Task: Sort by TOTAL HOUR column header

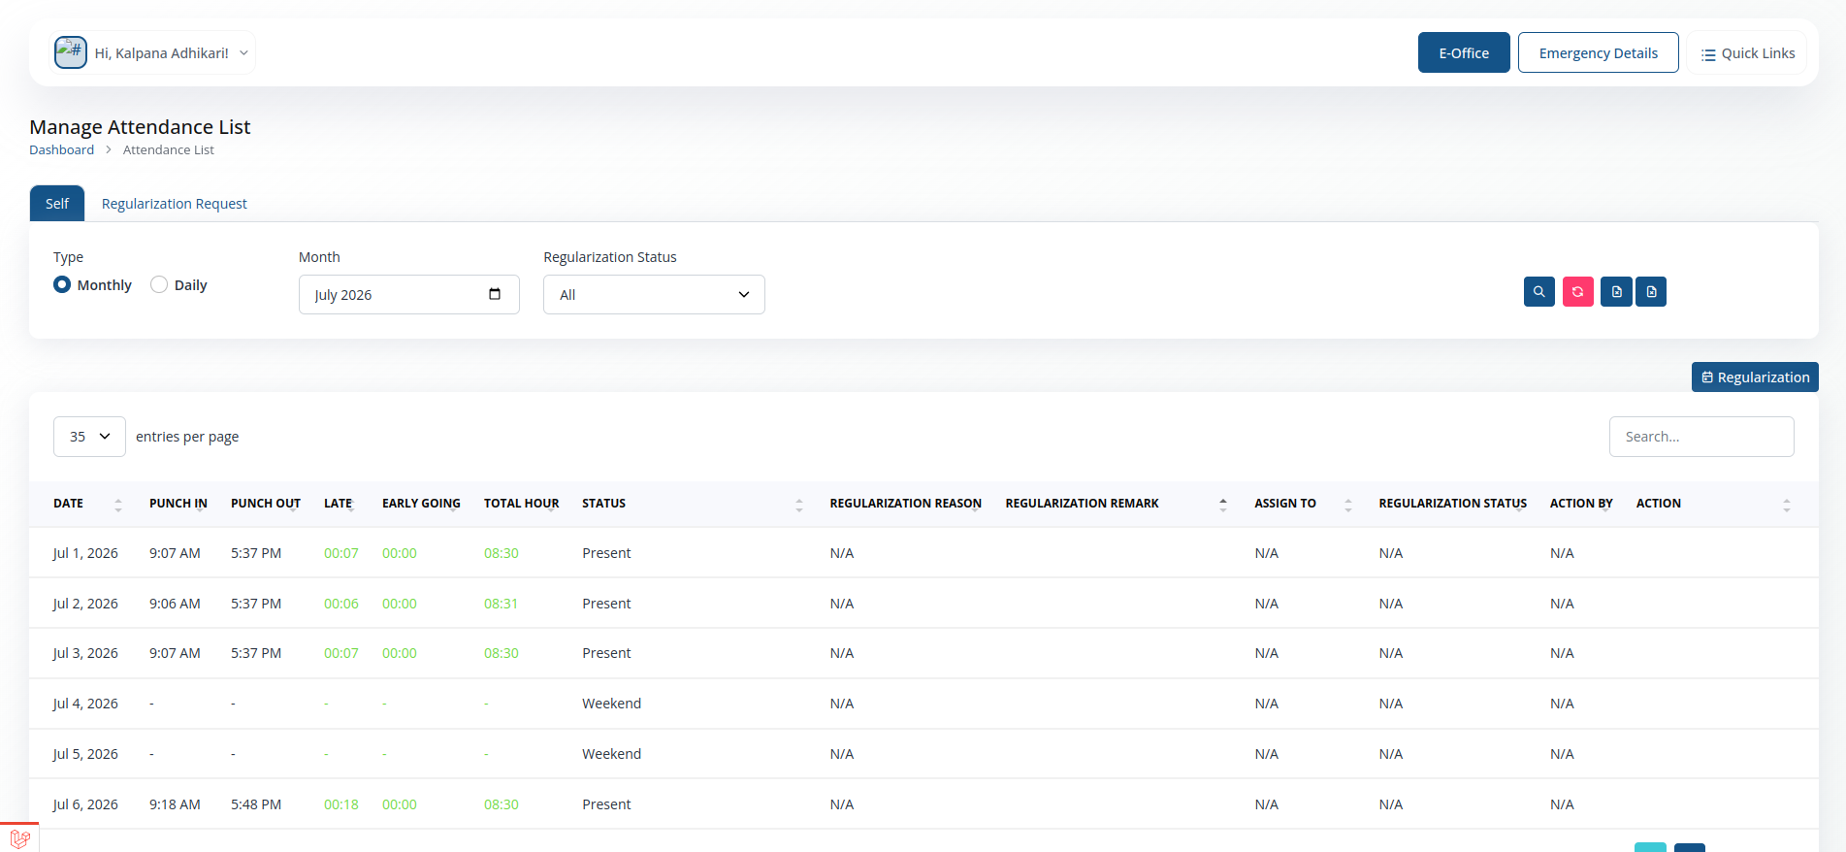Action: 522,504
